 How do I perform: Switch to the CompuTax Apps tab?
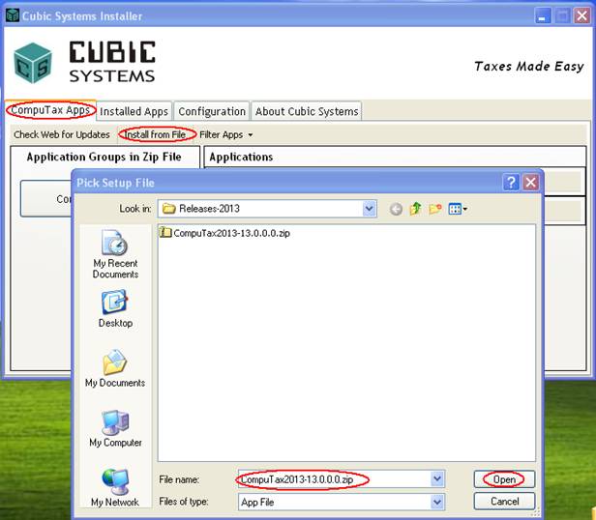coord(50,110)
